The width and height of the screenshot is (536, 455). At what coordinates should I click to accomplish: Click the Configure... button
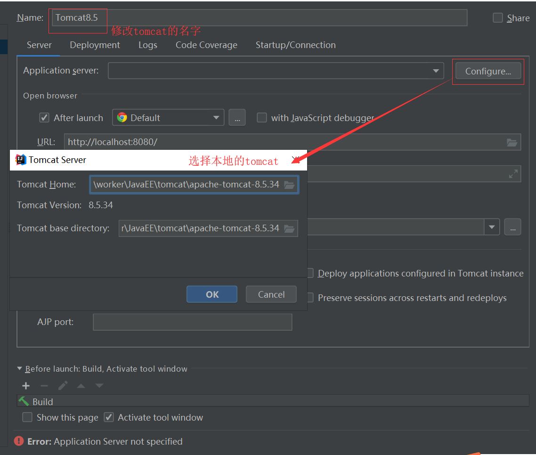(x=488, y=71)
